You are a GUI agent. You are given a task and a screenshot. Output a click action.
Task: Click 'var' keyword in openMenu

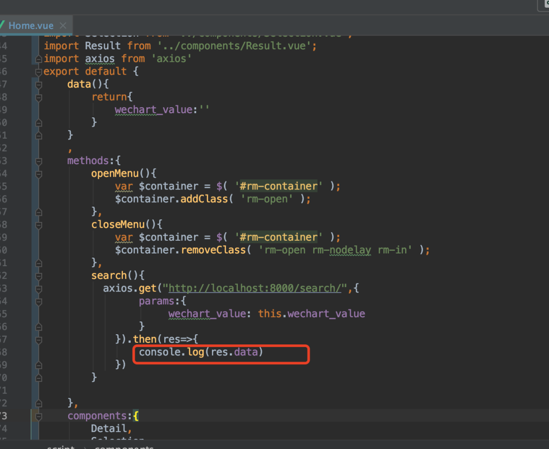pyautogui.click(x=124, y=186)
